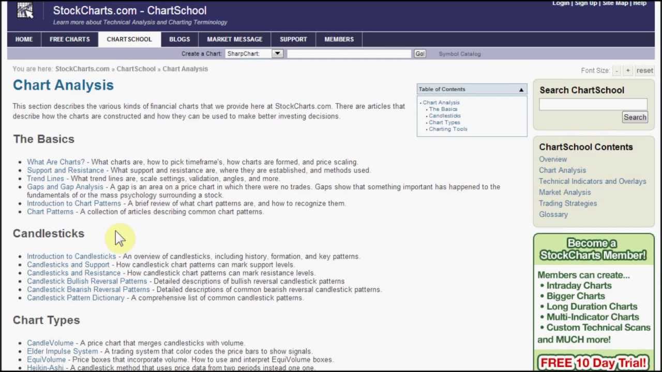Open the Sign Up link
This screenshot has height=372, width=662.
[586, 3]
